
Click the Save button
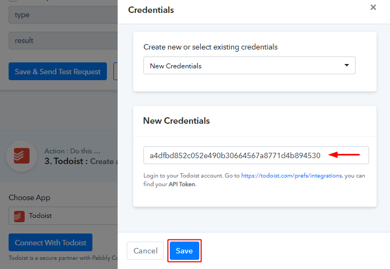pos(184,251)
